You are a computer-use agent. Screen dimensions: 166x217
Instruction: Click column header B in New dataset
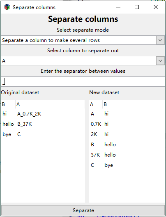click(x=134, y=104)
